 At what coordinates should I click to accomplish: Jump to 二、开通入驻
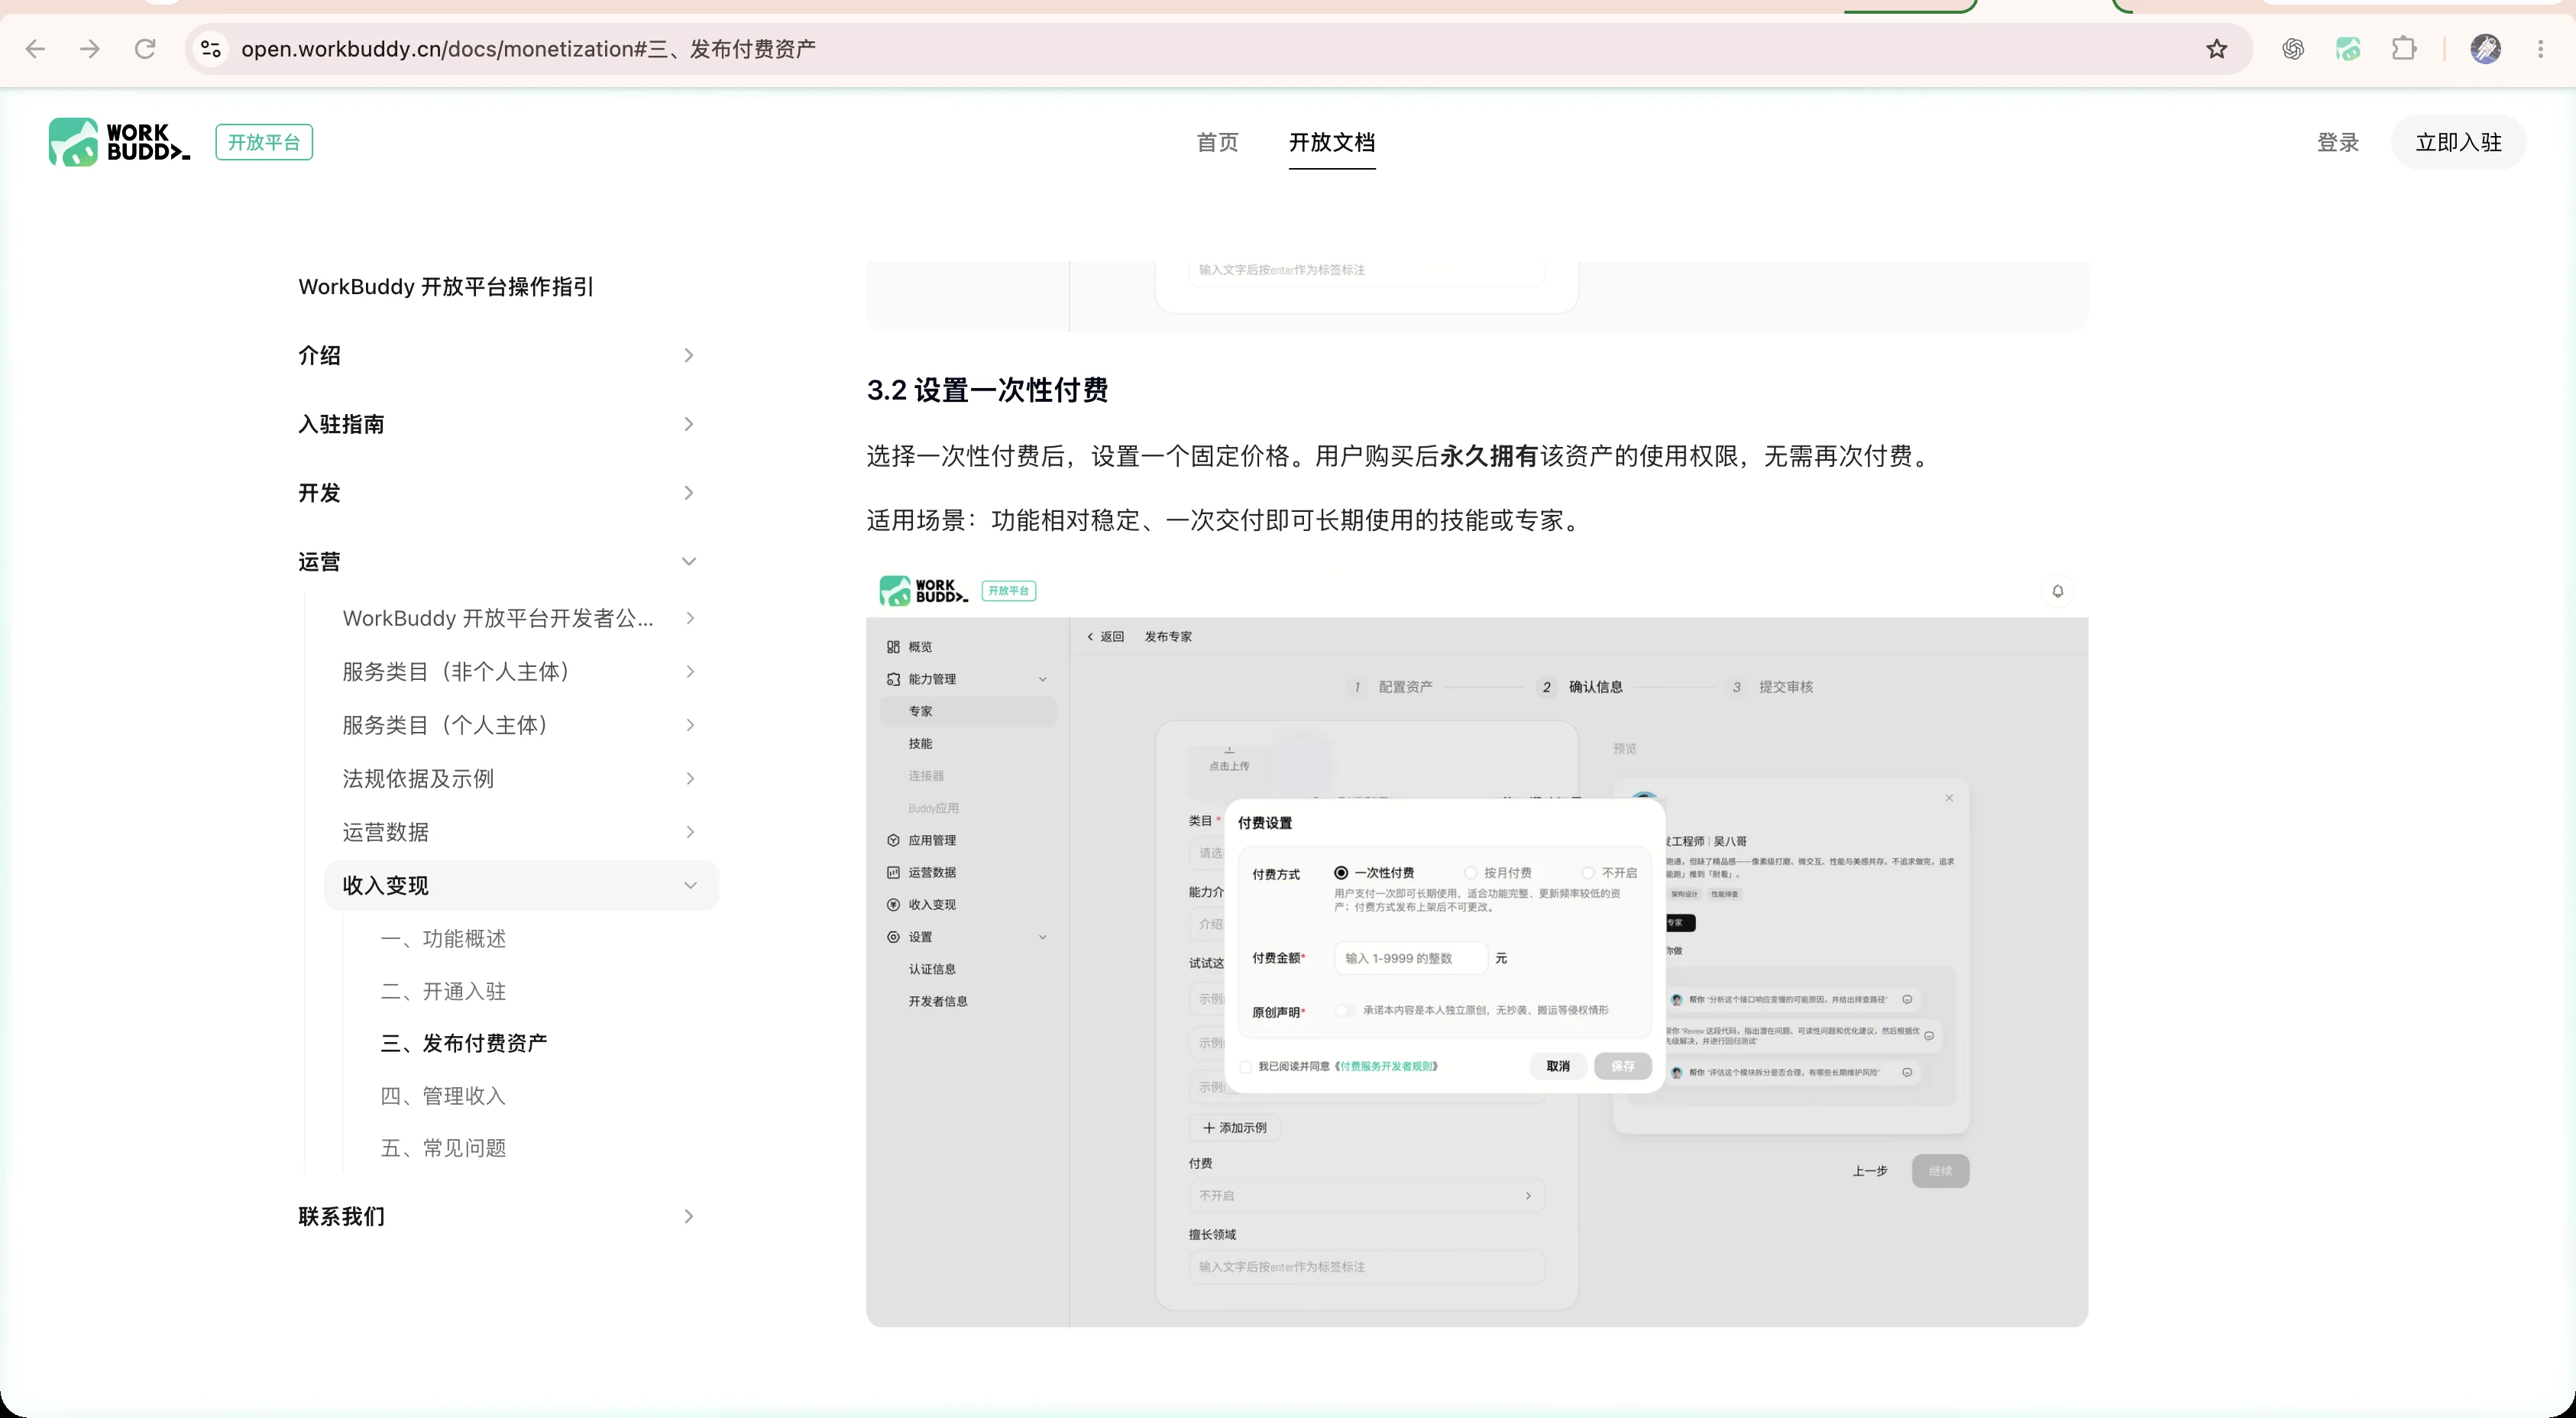click(x=443, y=991)
